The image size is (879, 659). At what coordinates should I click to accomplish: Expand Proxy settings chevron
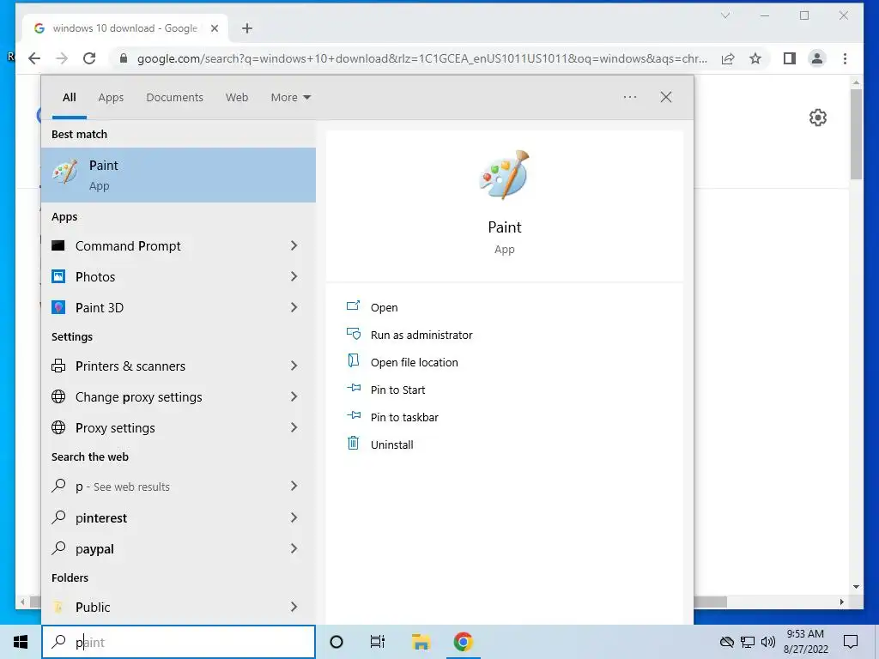point(294,427)
